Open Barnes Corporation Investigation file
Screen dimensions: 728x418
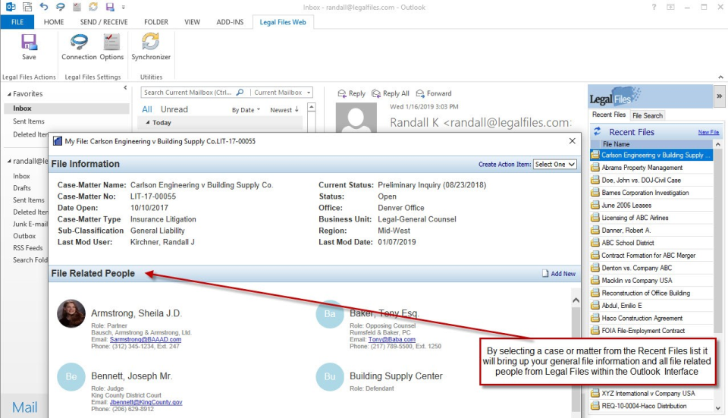(645, 192)
